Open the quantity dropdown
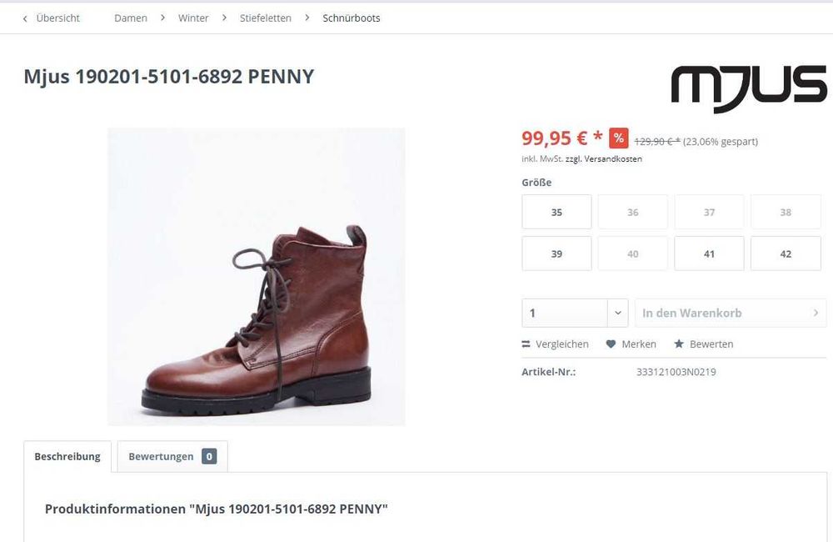 click(x=617, y=314)
